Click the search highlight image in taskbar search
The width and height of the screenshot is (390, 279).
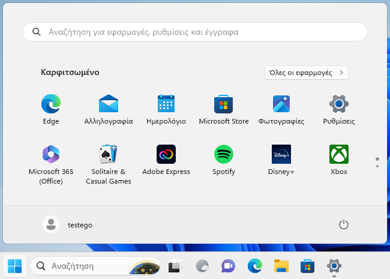point(145,267)
